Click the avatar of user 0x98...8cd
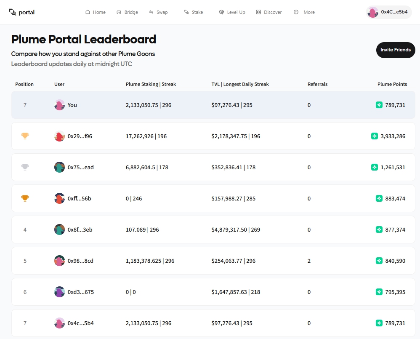This screenshot has height=339, width=420. click(x=59, y=261)
